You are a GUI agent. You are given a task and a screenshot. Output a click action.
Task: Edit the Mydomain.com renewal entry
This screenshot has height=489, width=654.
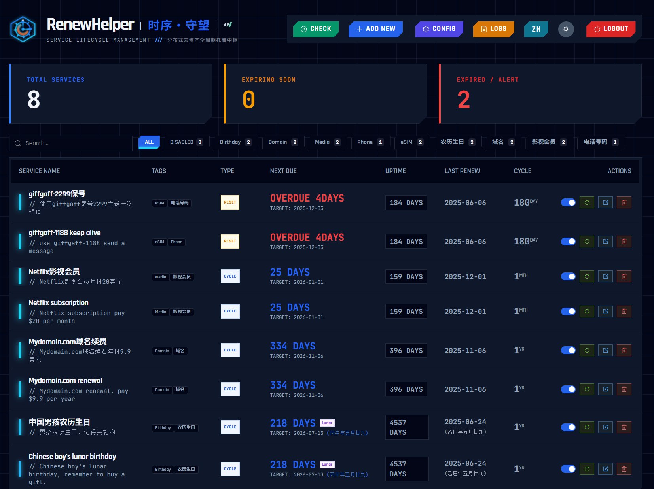[x=605, y=389]
